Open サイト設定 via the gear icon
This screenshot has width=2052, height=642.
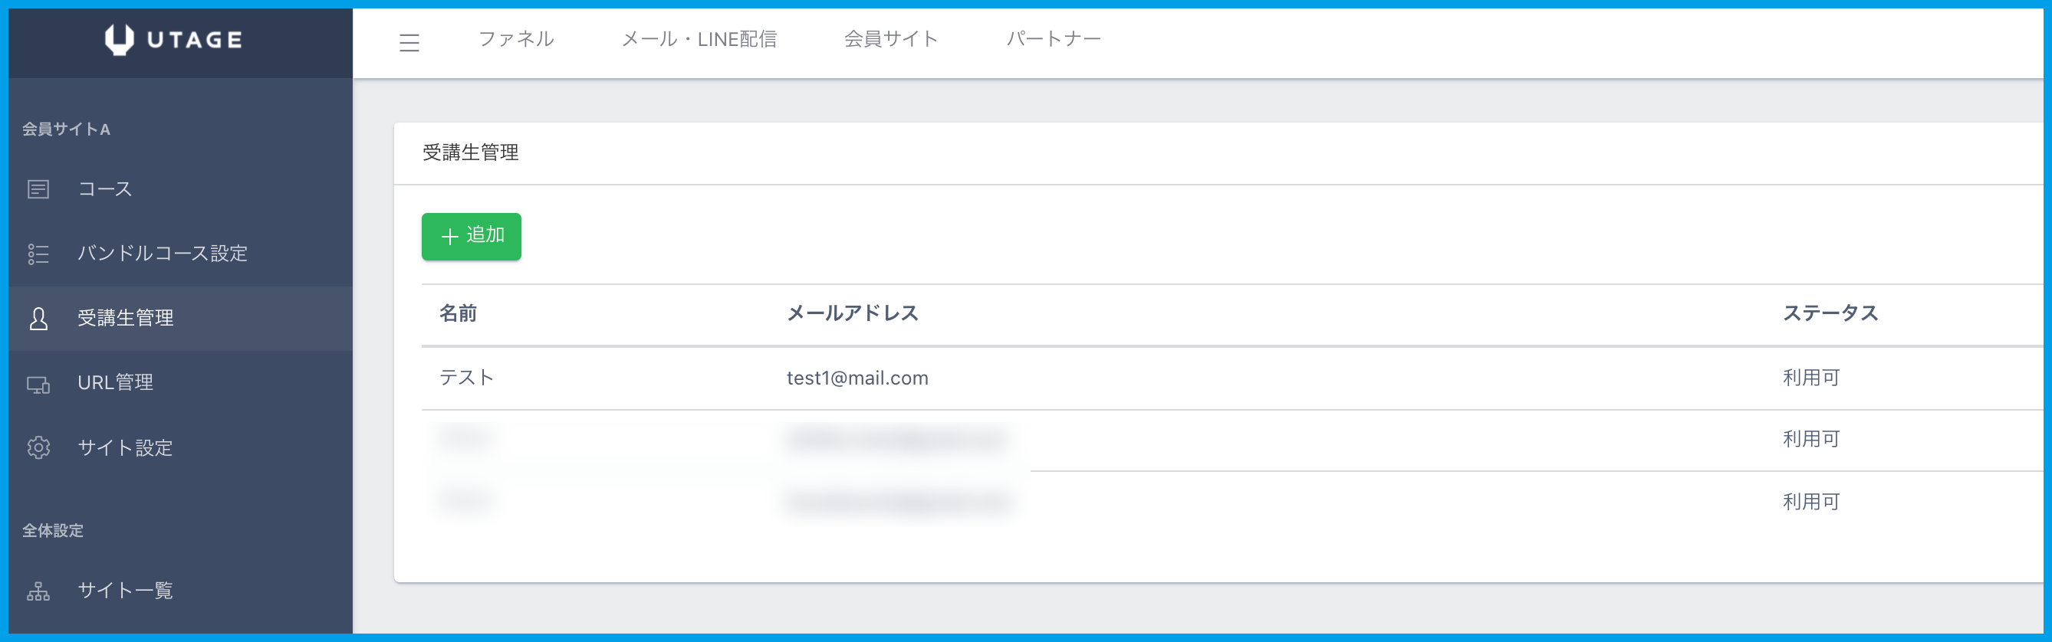tap(38, 448)
